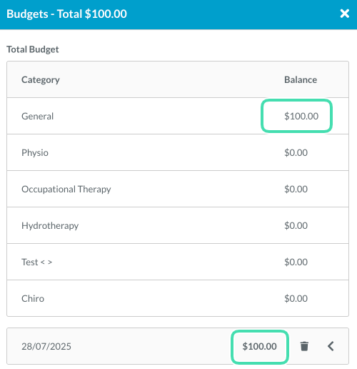Select the Chiro category row
Viewport: 357px width, 369px height.
click(x=178, y=298)
